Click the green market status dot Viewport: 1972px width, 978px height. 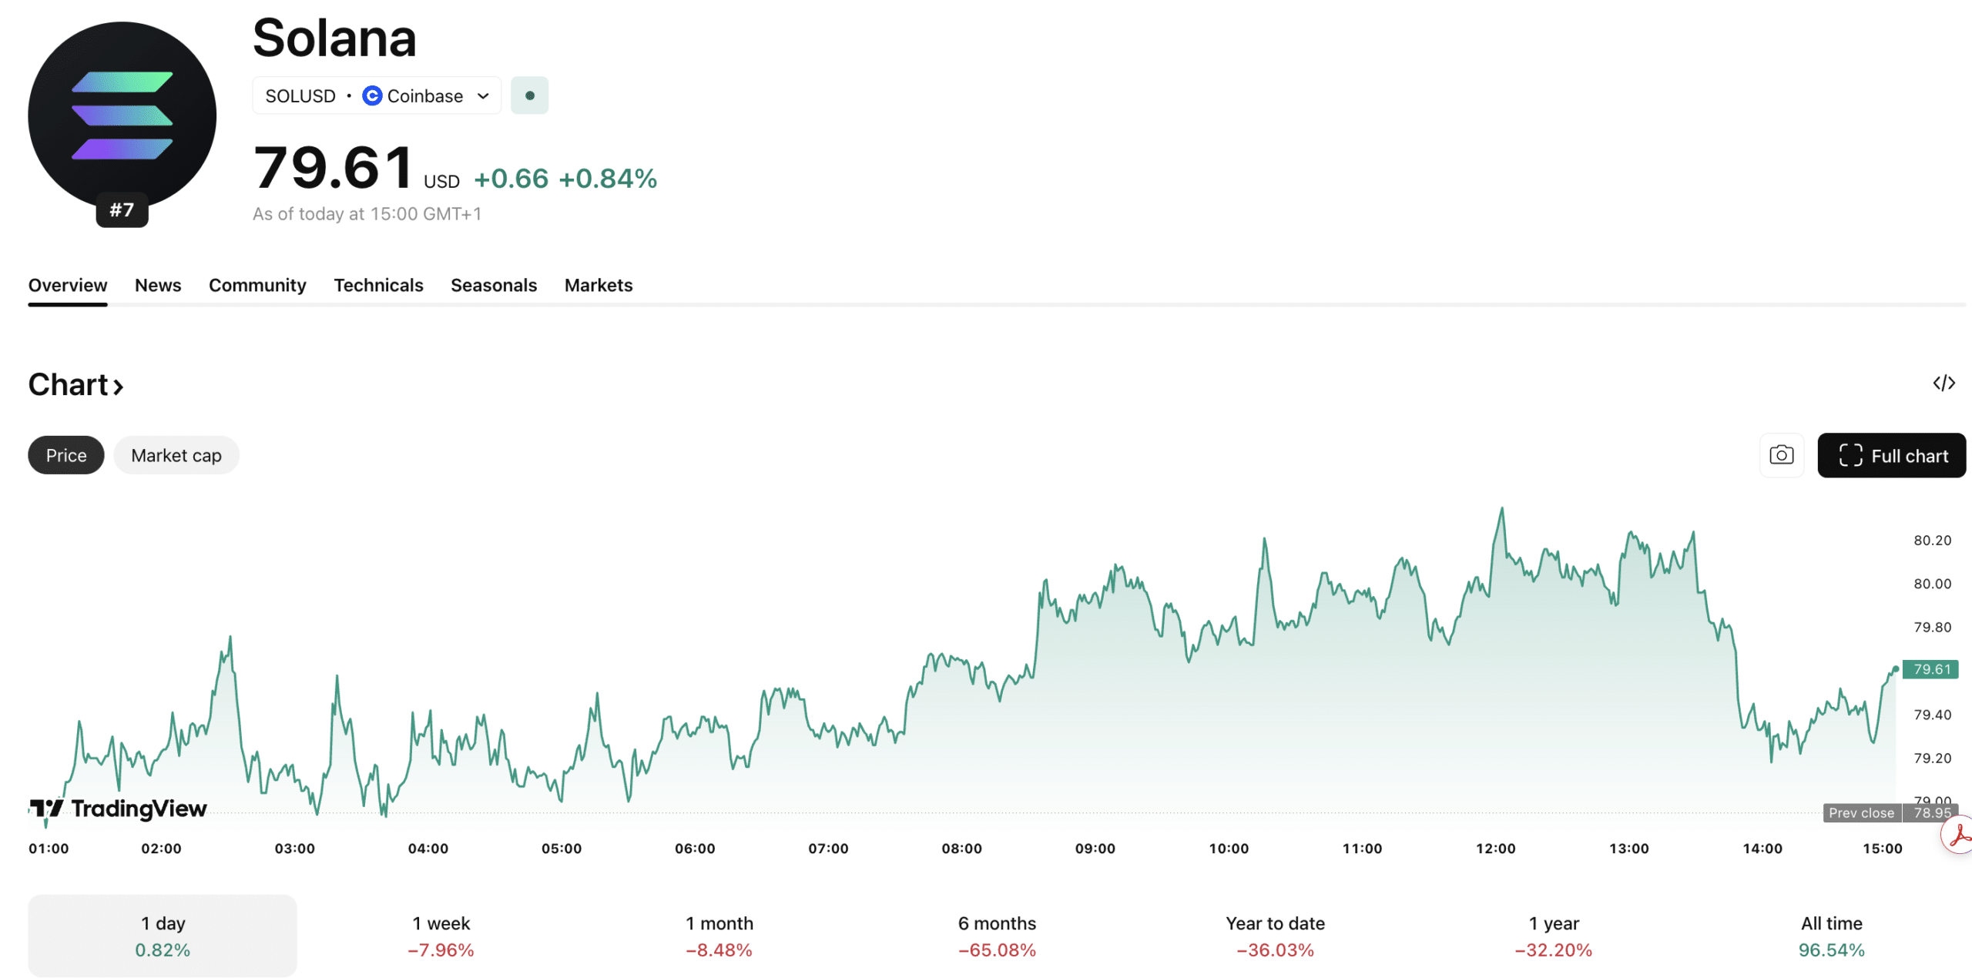point(529,95)
